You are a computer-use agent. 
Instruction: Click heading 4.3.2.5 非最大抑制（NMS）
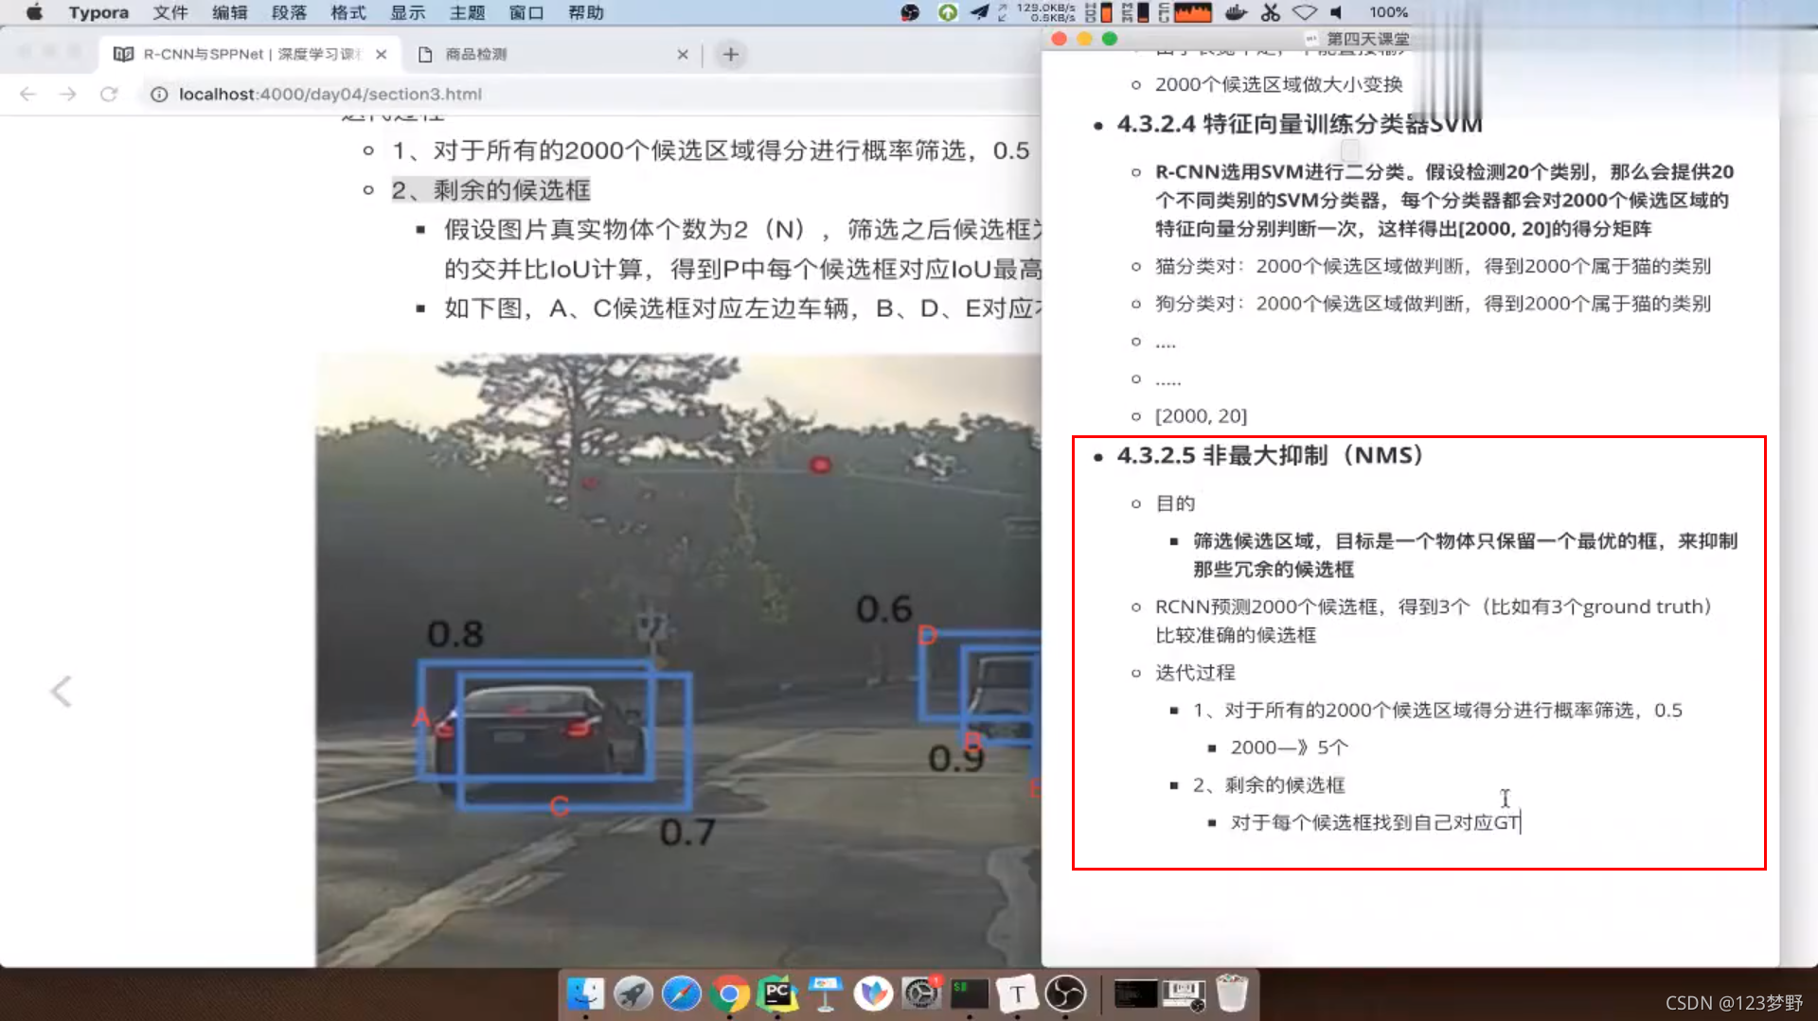pyautogui.click(x=1274, y=455)
